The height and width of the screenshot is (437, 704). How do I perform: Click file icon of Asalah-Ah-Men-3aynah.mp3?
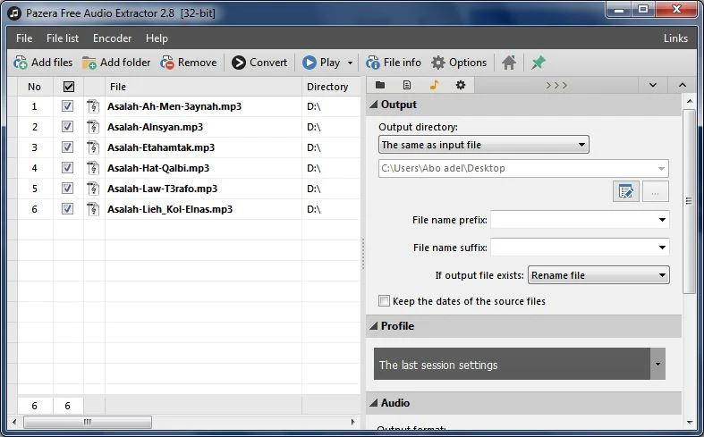[x=93, y=106]
